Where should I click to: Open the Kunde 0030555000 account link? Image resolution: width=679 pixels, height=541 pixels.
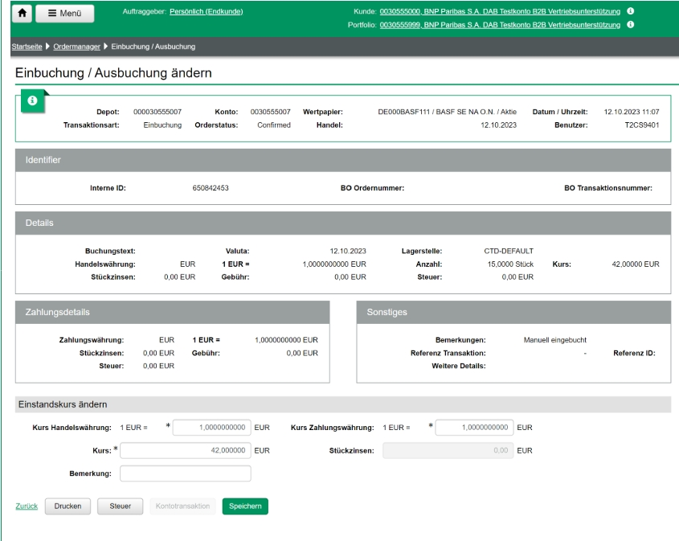tap(500, 12)
